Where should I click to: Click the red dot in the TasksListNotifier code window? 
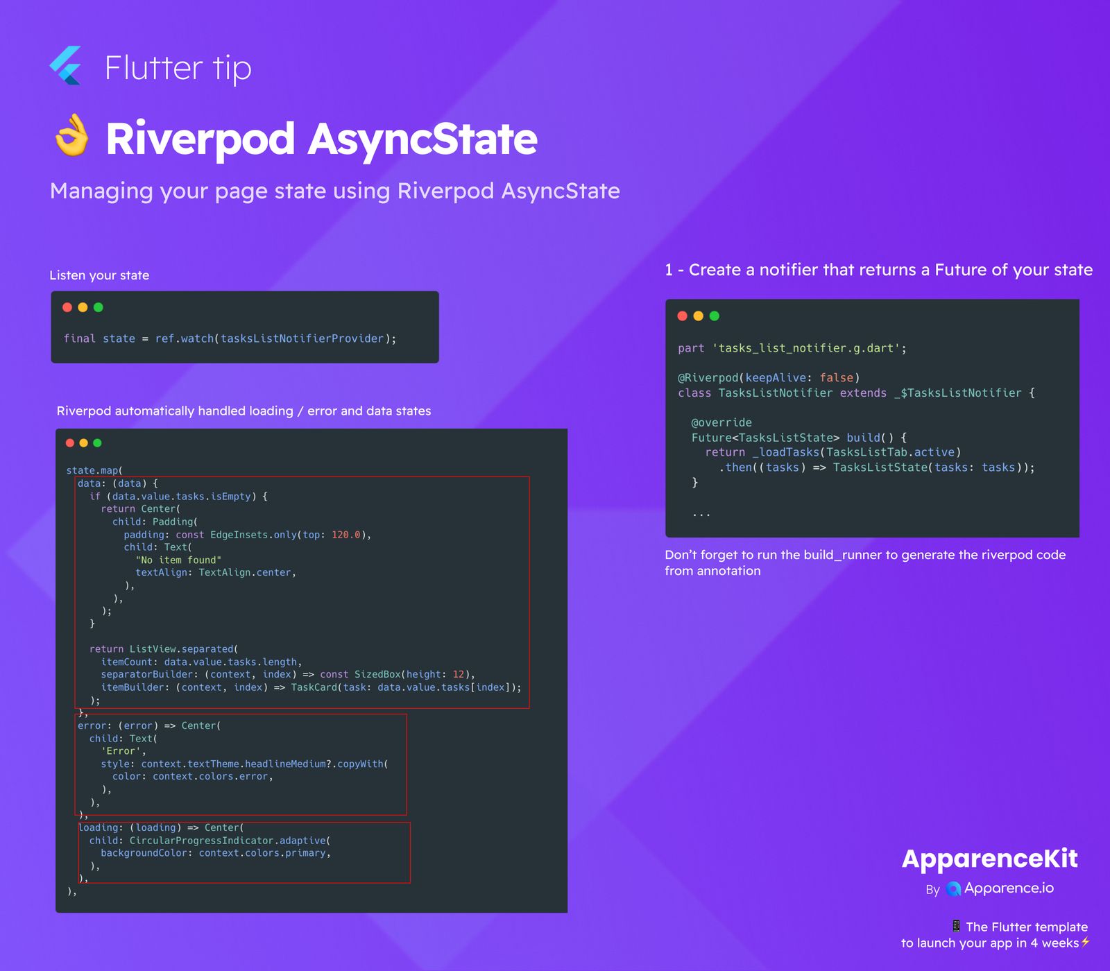683,316
